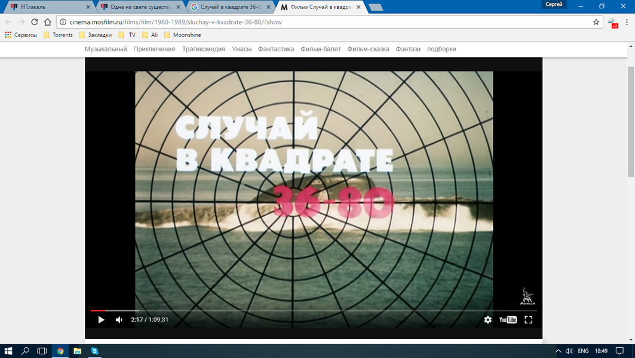Close the ЯПлакалъ tab
635x358 pixels.
point(88,7)
